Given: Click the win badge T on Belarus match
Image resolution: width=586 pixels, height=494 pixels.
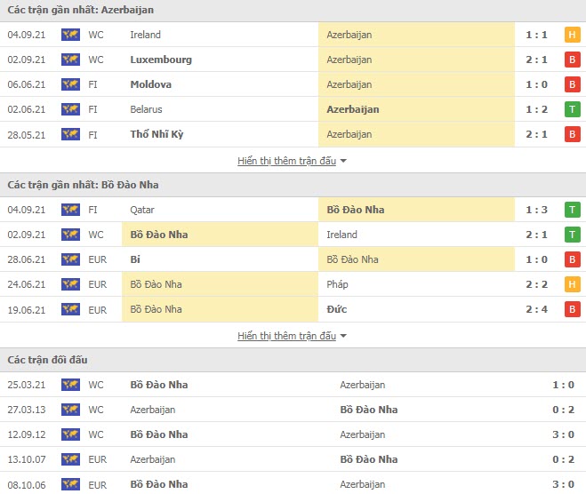Looking at the screenshot, I should [x=572, y=109].
